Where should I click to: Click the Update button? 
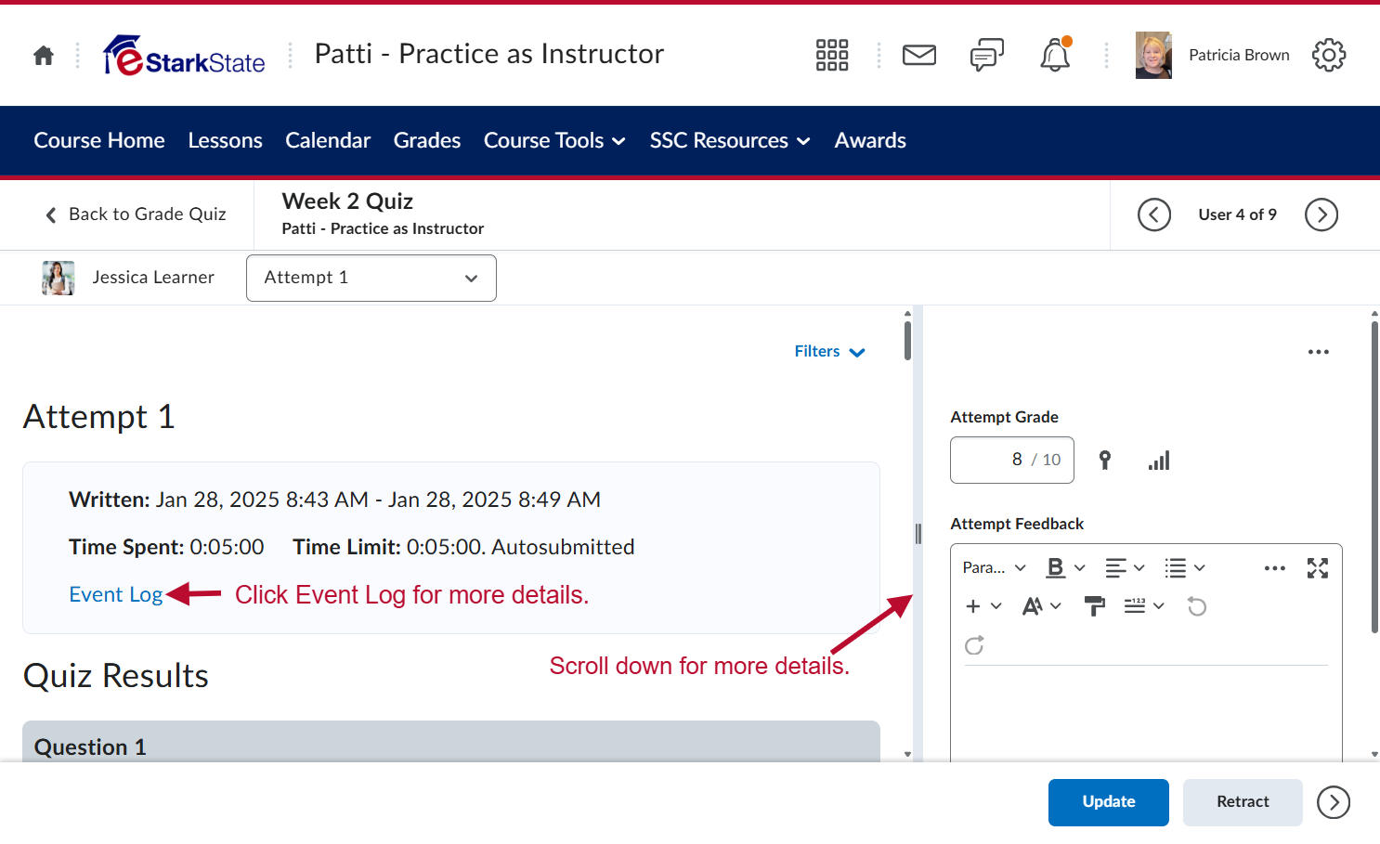pos(1109,802)
